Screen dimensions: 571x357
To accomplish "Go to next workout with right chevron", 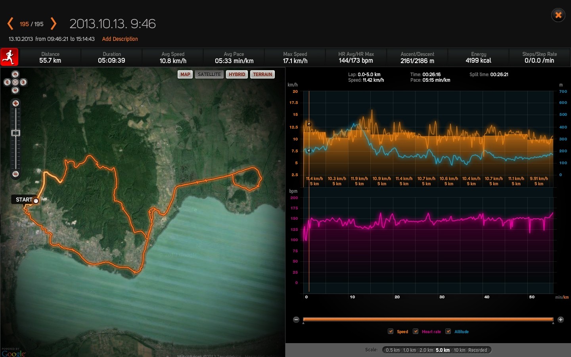I will click(x=54, y=24).
